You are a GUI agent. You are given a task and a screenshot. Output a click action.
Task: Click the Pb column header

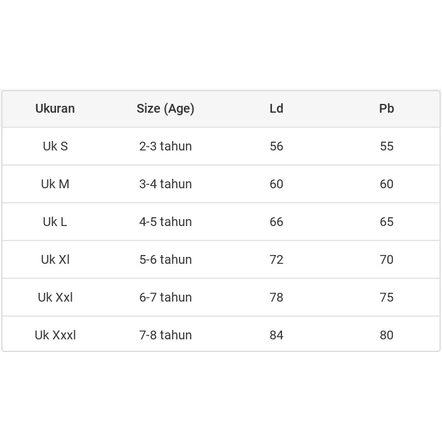[x=387, y=108]
